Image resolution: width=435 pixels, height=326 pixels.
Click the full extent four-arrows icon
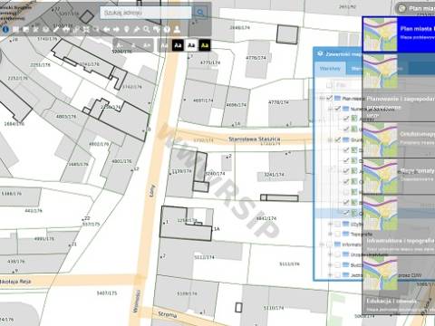pos(86,29)
